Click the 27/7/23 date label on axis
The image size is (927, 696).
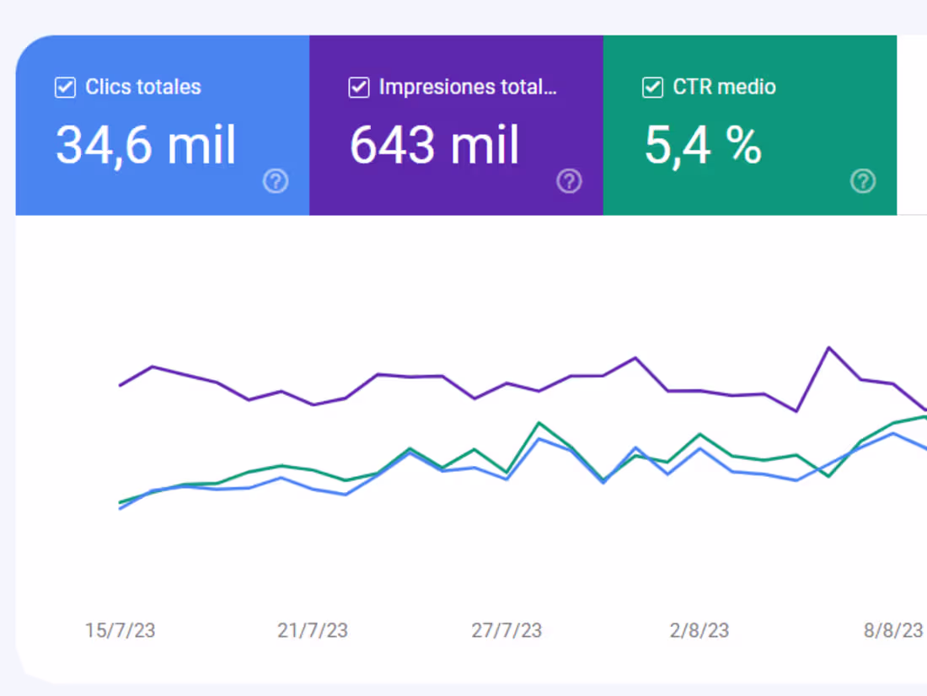coord(506,630)
